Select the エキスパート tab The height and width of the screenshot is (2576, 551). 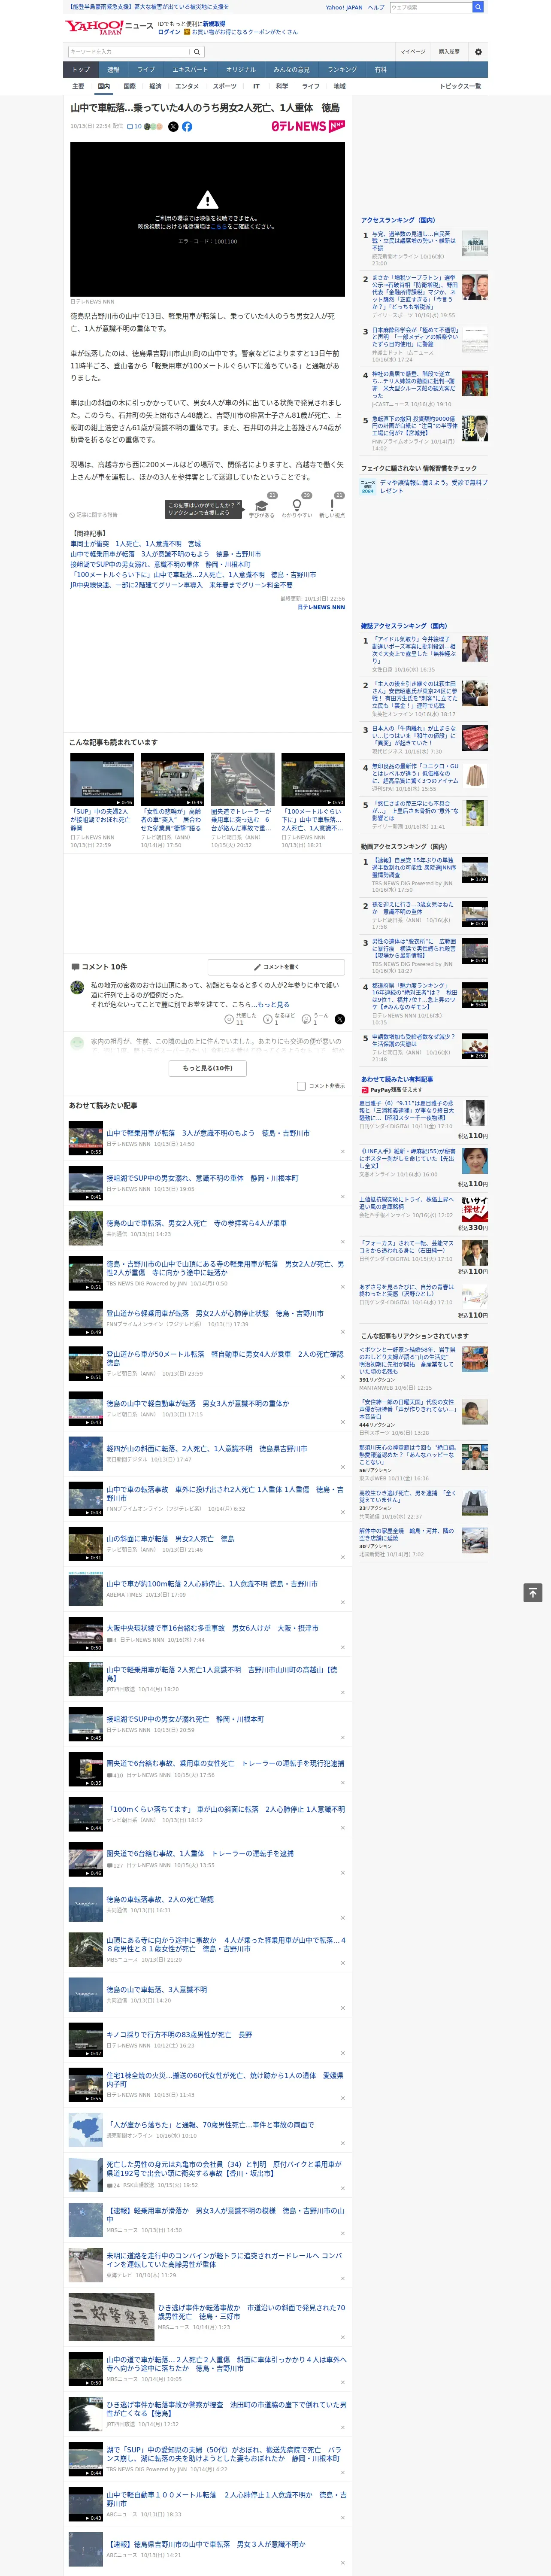[x=190, y=70]
